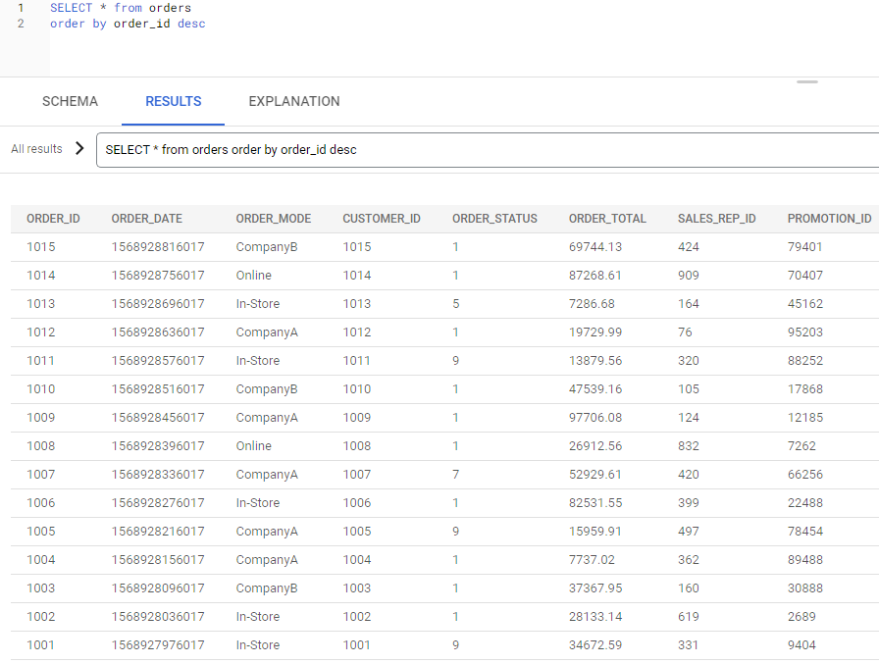The width and height of the screenshot is (879, 664).
Task: Select order date 1568928816017
Action: pyautogui.click(x=158, y=247)
